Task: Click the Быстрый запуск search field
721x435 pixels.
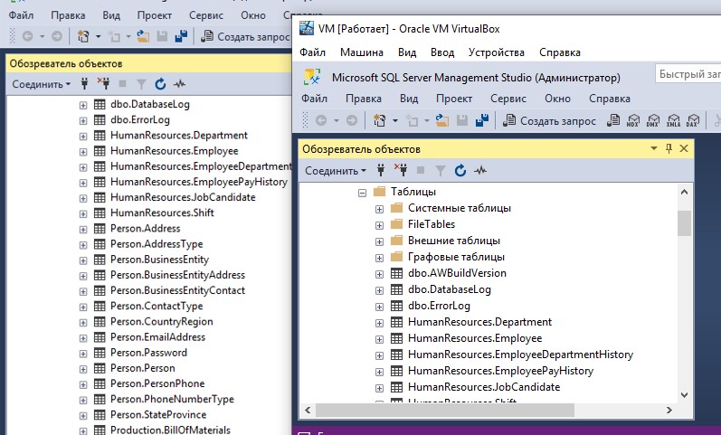Action: coord(688,73)
